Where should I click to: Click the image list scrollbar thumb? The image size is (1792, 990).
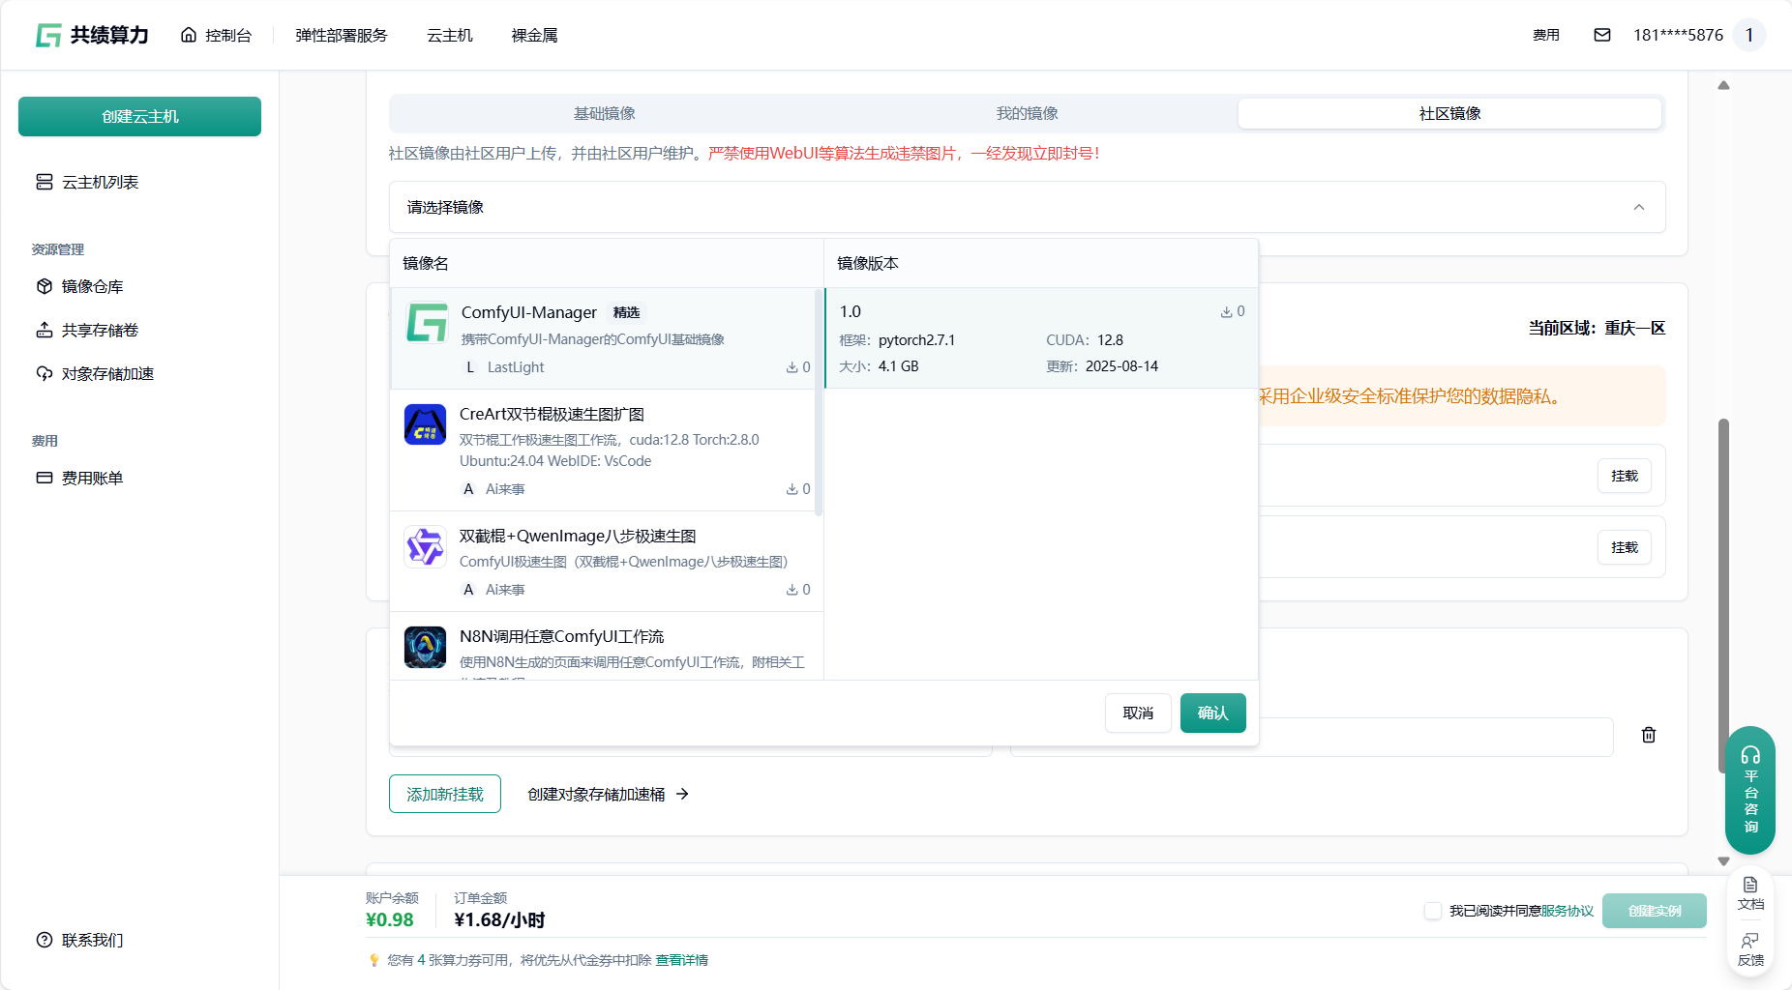[x=819, y=402]
